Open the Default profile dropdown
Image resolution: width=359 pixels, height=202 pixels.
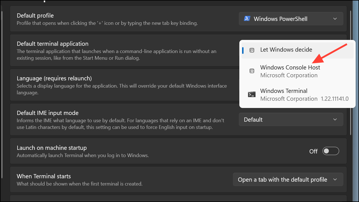[291, 19]
